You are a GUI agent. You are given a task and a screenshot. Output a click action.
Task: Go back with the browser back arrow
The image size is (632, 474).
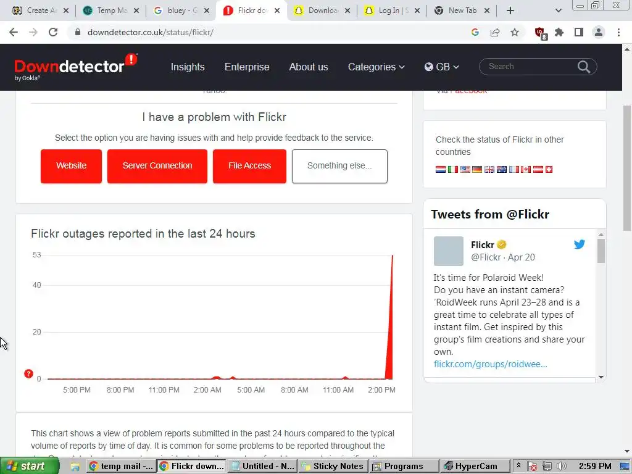(14, 32)
